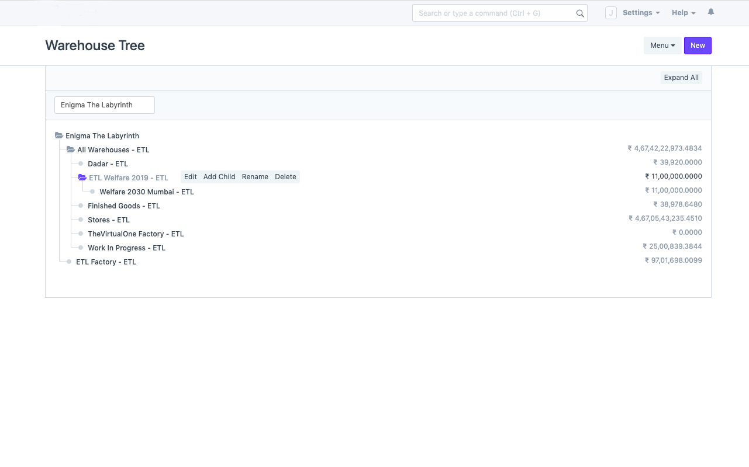Select Rename on the warehouse toolbar
Screen dimensions: 749x467
(255, 177)
